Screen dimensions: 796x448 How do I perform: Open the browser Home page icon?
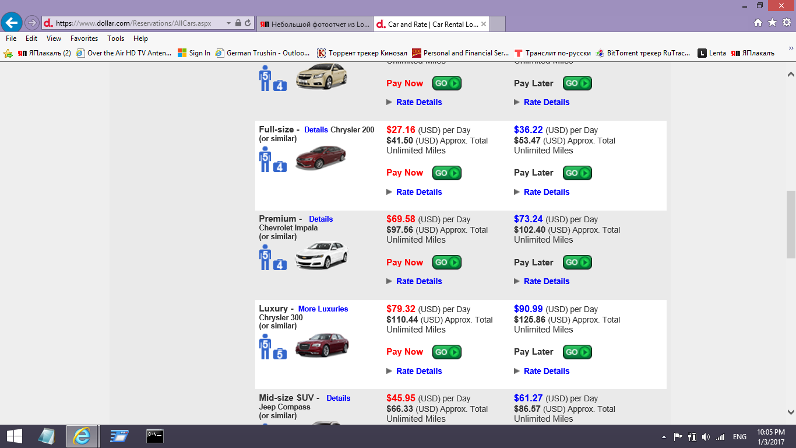tap(758, 23)
